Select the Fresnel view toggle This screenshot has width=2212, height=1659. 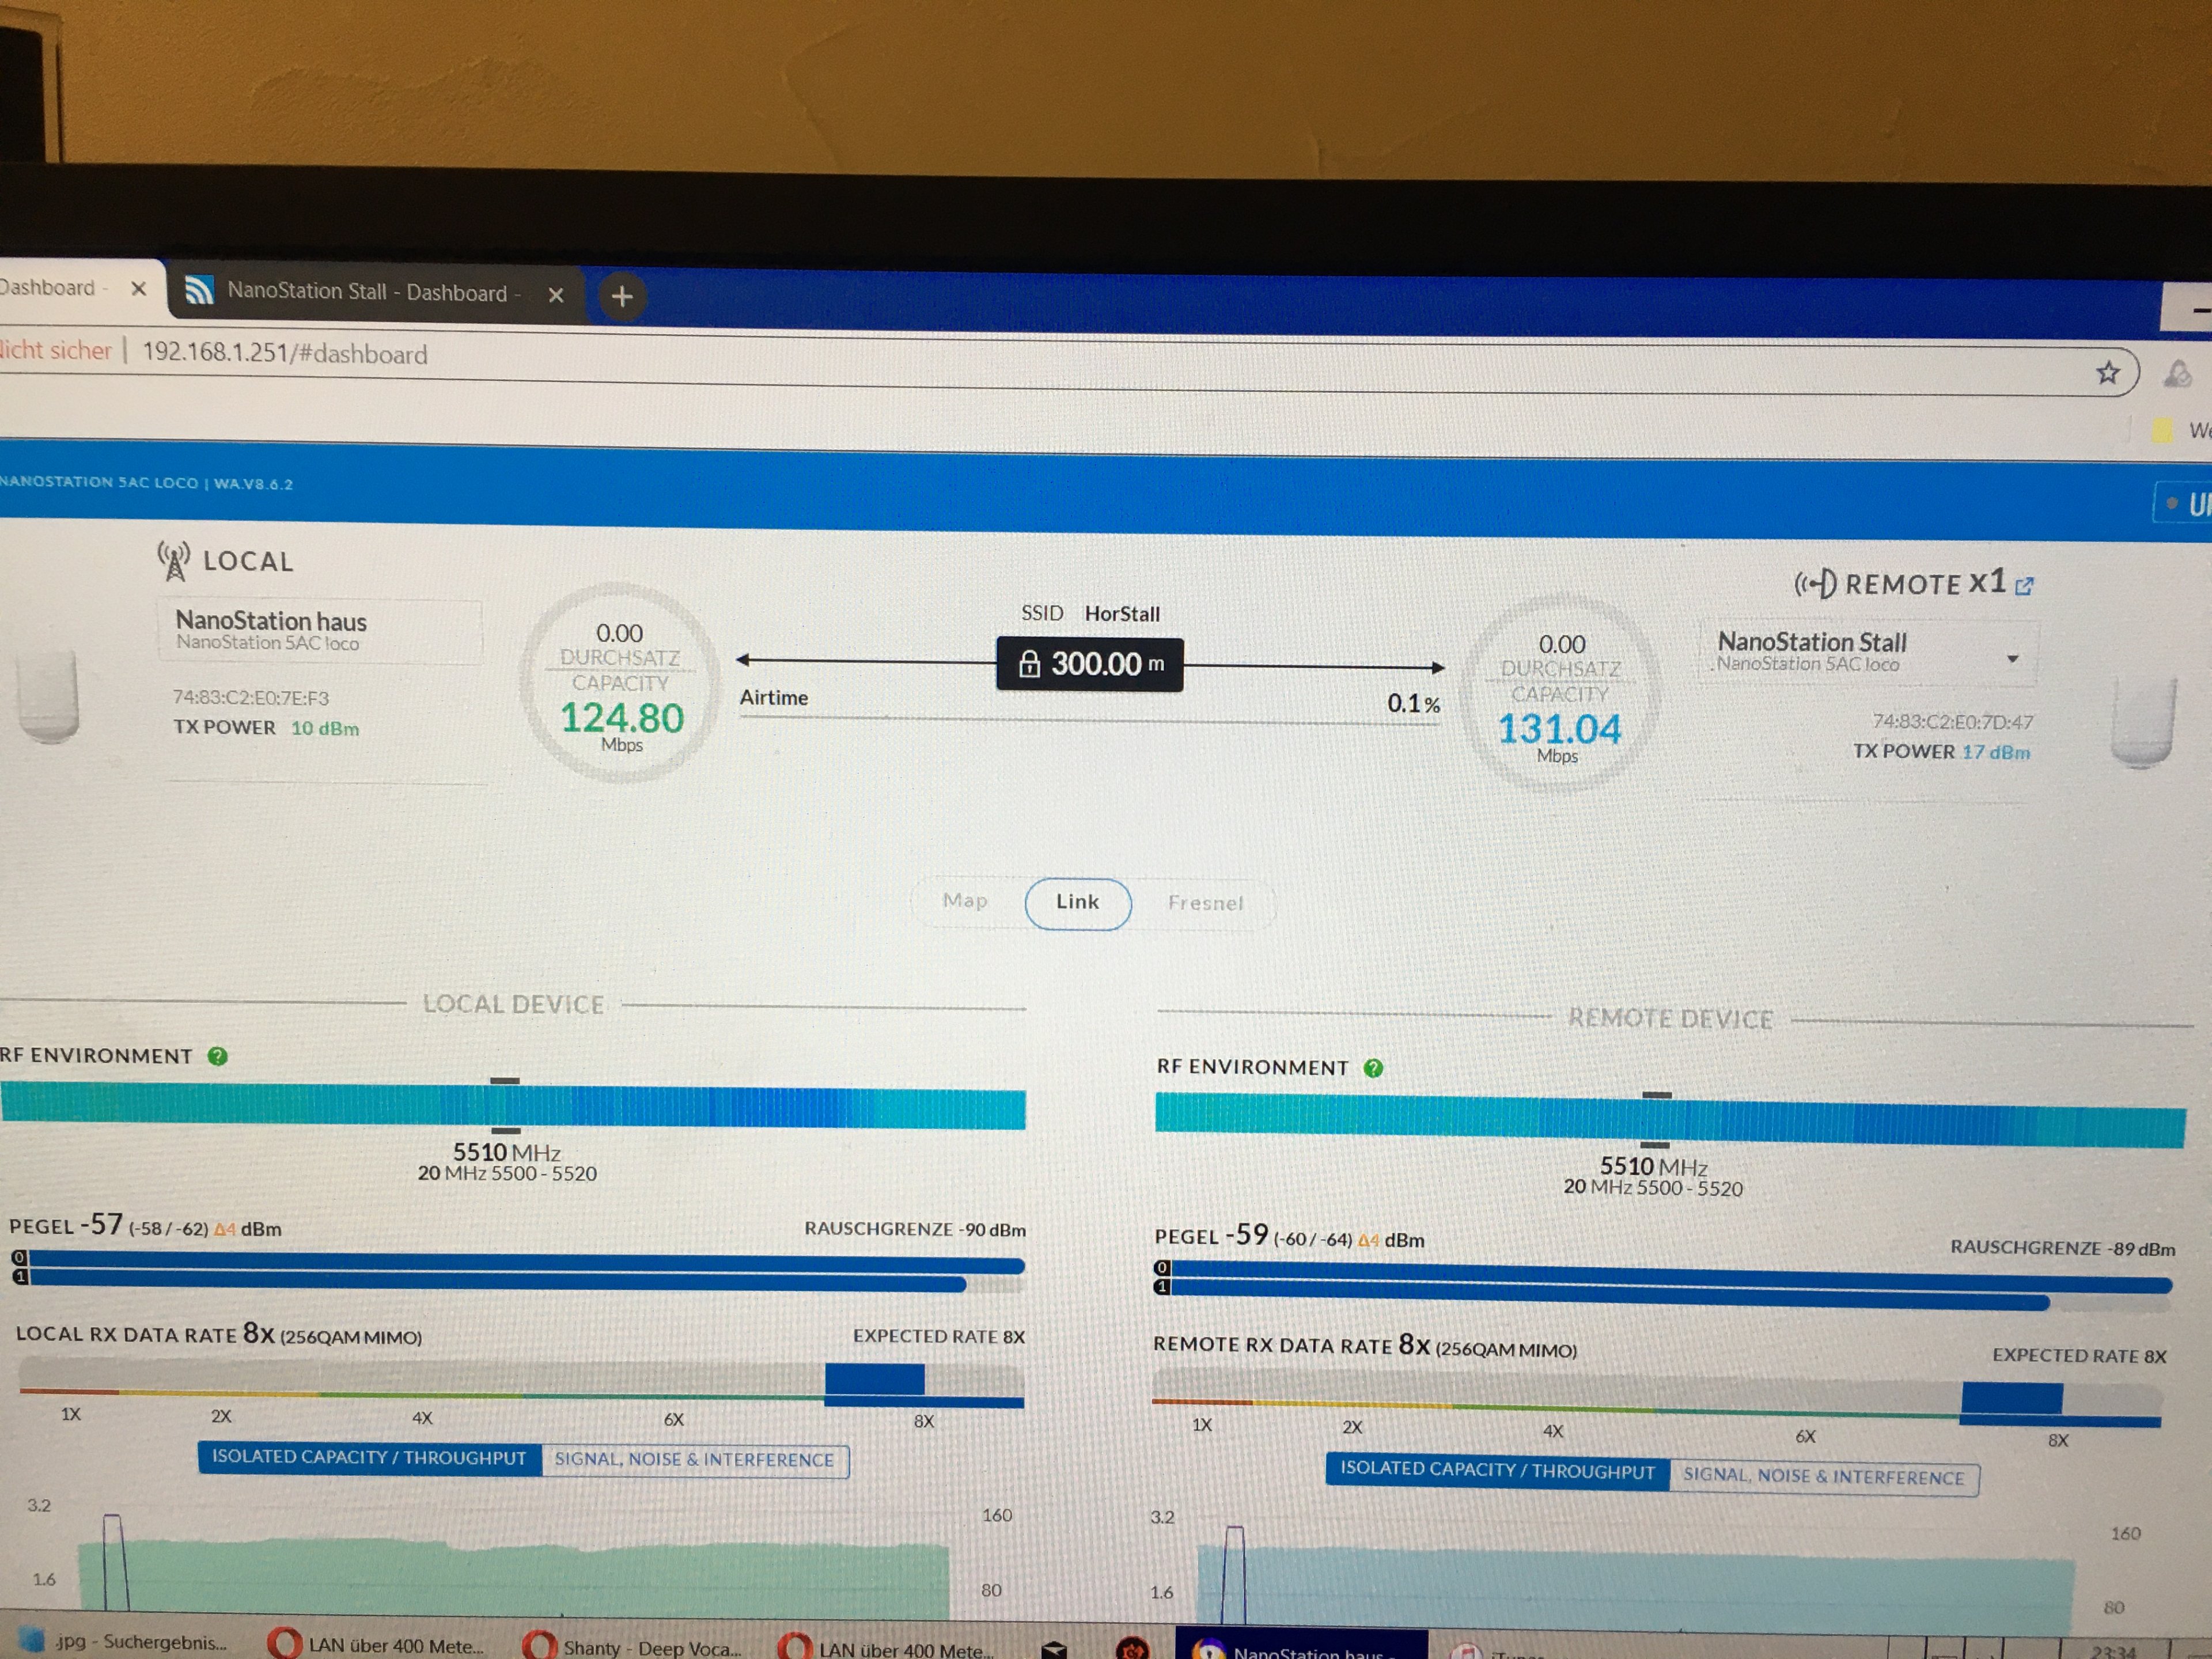(1205, 904)
